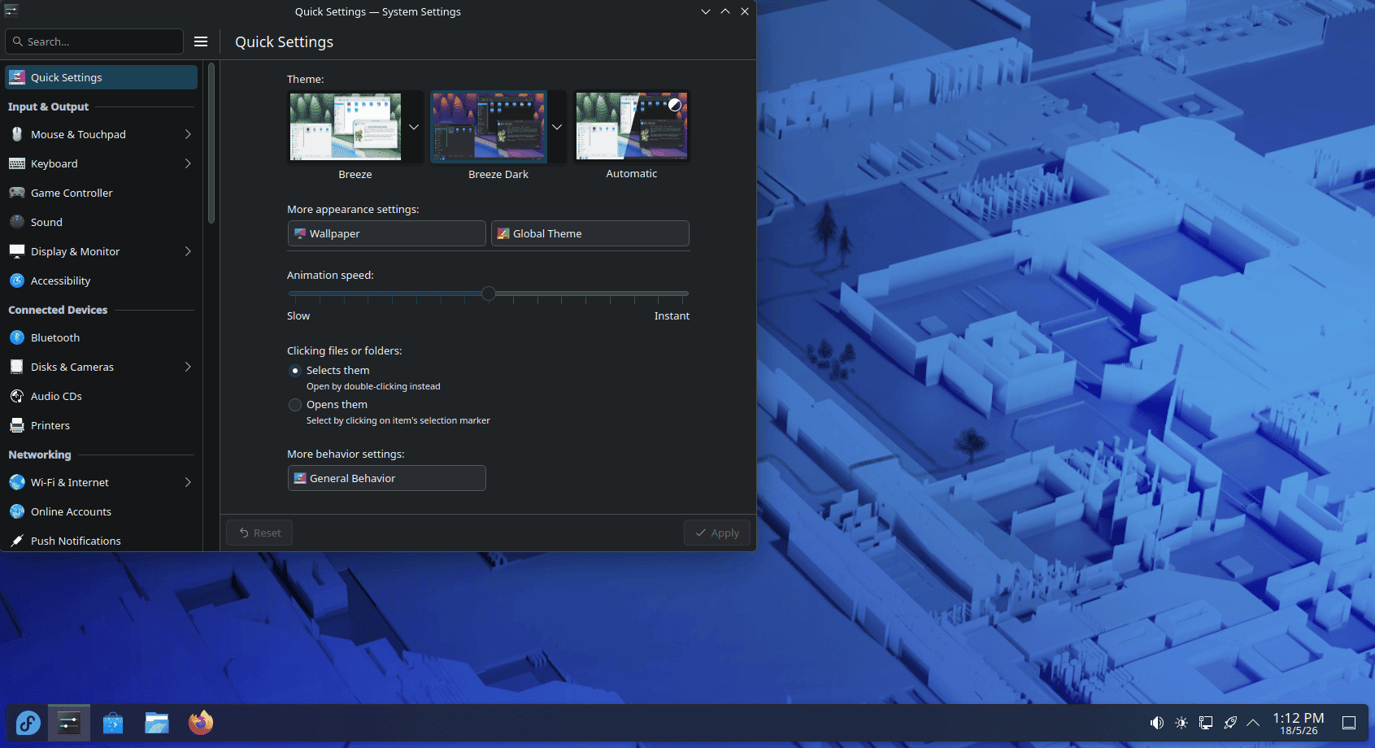Image resolution: width=1375 pixels, height=748 pixels.
Task: Choose the Breeze Dark theme thumbnail
Action: pyautogui.click(x=489, y=127)
